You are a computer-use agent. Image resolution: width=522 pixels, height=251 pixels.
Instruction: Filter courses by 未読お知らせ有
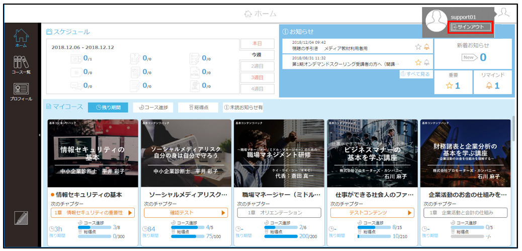pos(243,108)
